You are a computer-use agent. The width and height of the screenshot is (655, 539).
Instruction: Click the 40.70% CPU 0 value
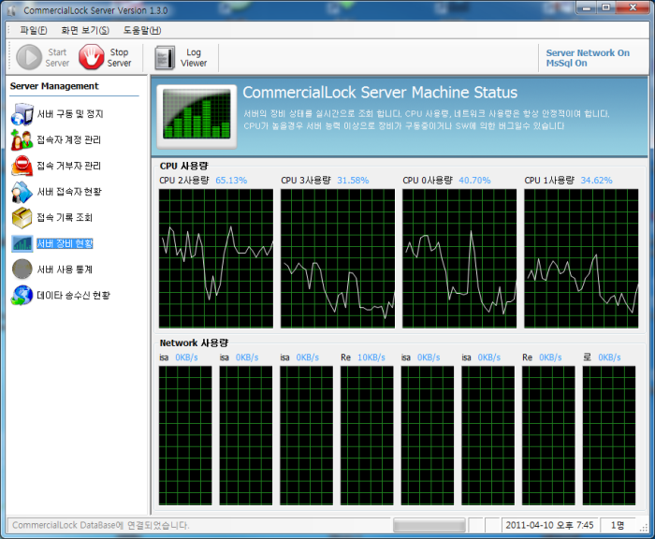474,181
